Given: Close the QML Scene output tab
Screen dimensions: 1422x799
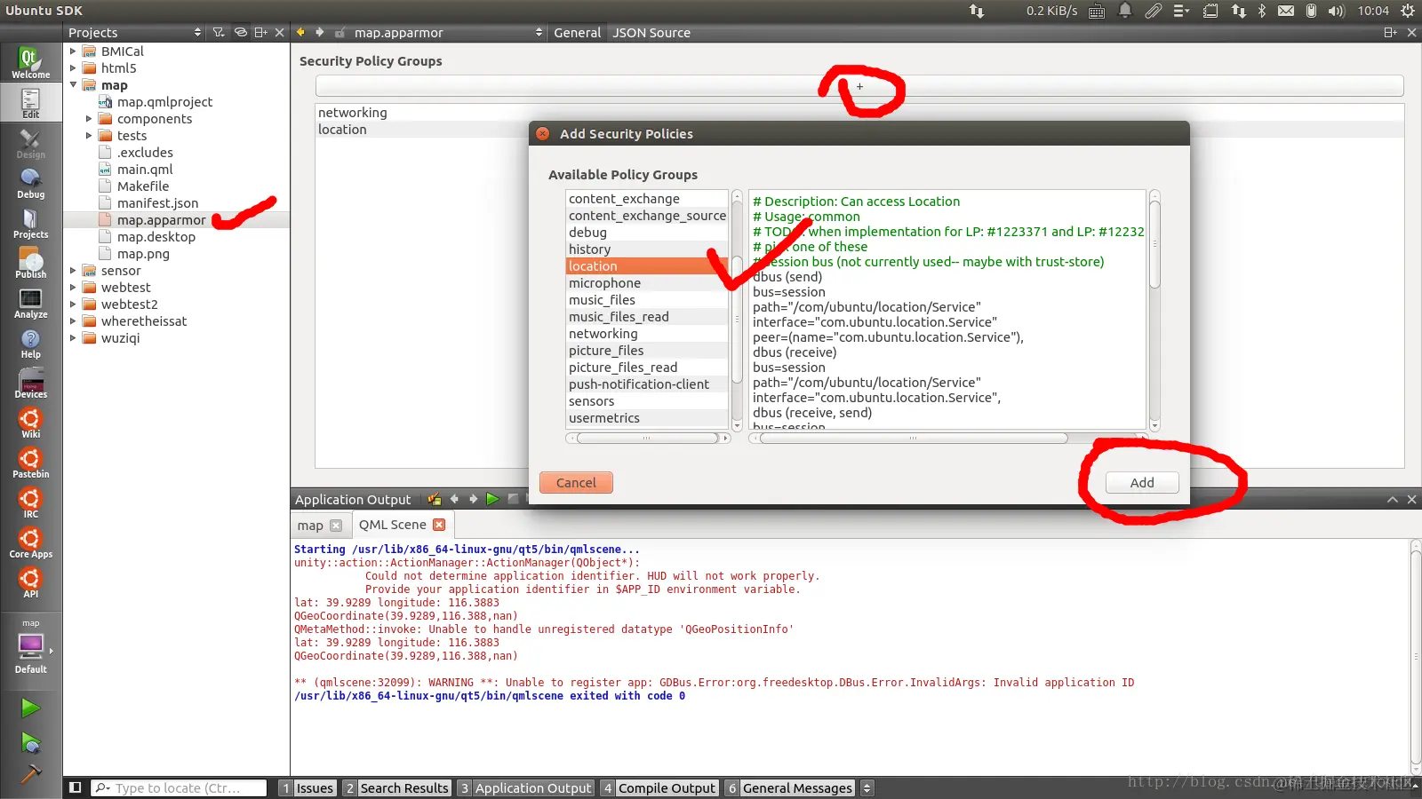Looking at the screenshot, I should click(x=439, y=525).
